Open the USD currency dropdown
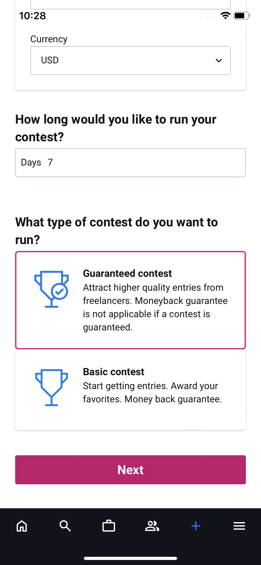The height and width of the screenshot is (565, 261). point(130,61)
